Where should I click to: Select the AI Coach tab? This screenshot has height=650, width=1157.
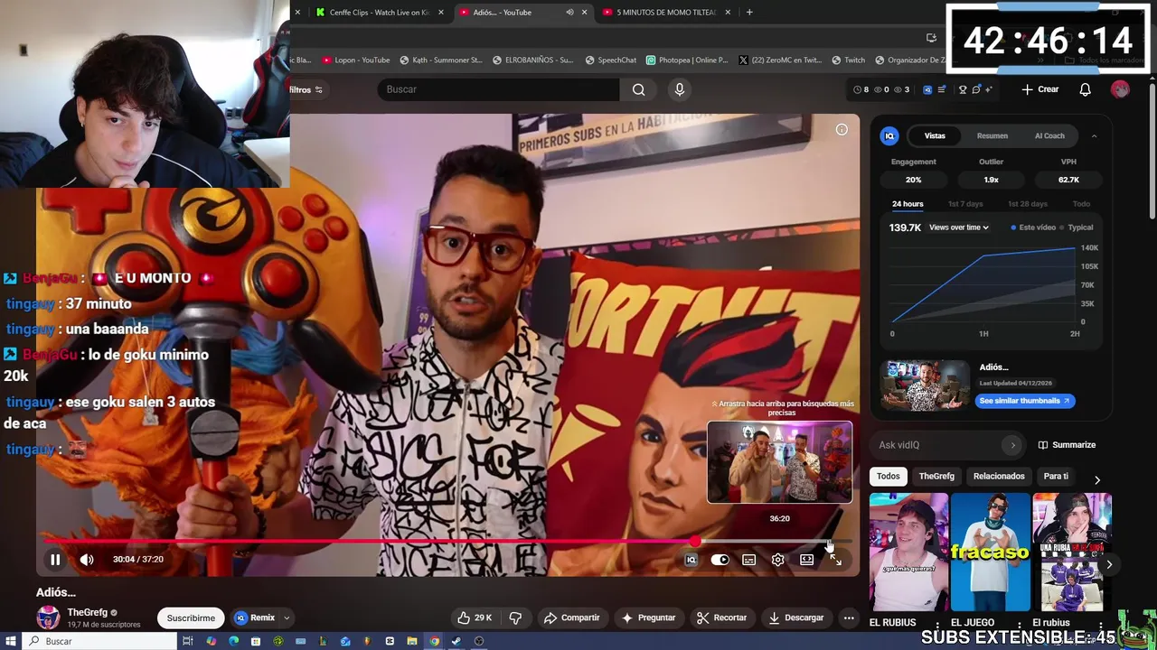[1049, 135]
